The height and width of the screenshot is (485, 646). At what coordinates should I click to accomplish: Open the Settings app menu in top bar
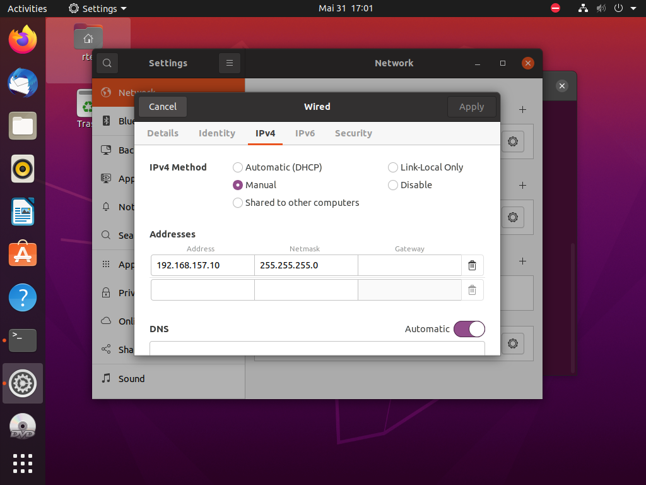click(98, 8)
